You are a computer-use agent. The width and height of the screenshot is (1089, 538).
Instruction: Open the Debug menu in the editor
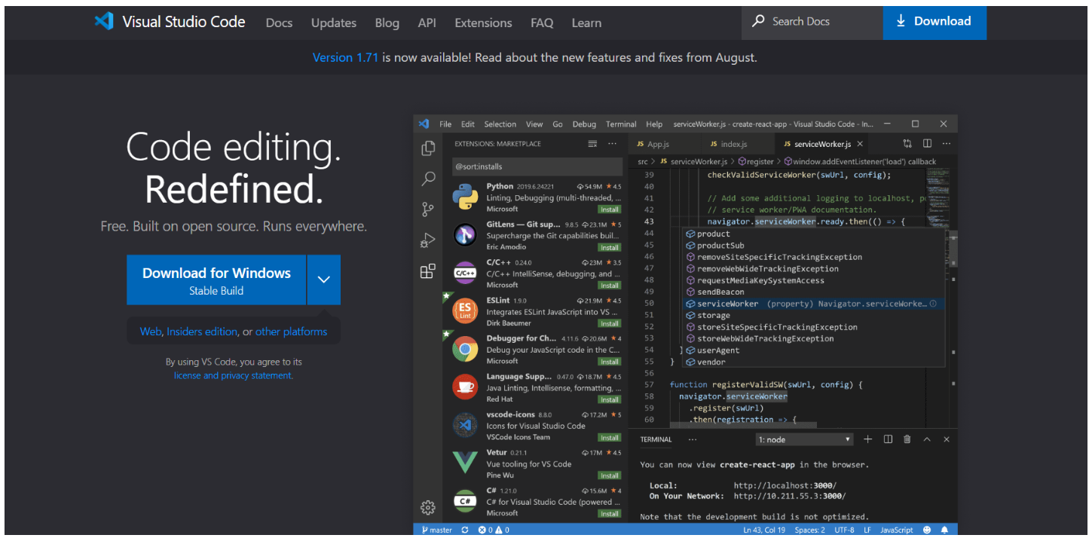click(584, 124)
